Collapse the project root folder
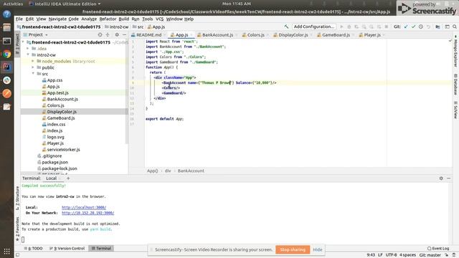 (x=23, y=42)
